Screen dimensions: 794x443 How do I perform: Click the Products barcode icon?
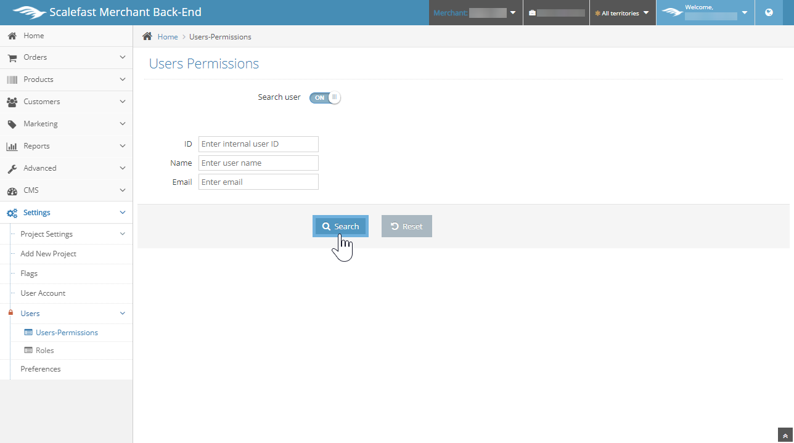(x=12, y=79)
